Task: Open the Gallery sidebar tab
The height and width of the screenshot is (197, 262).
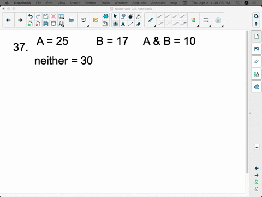Action: point(257,49)
